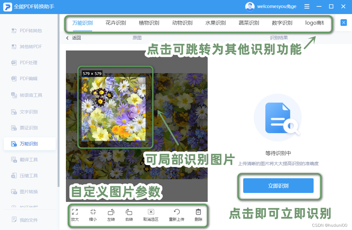
Task: Click the 放大 zoom-in icon
Action: pyautogui.click(x=75, y=211)
